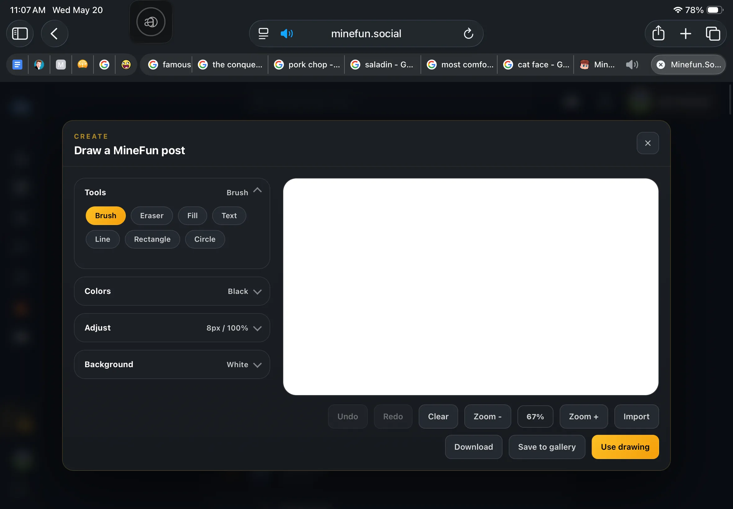Select the Eraser tool
This screenshot has height=509, width=733.
152,216
